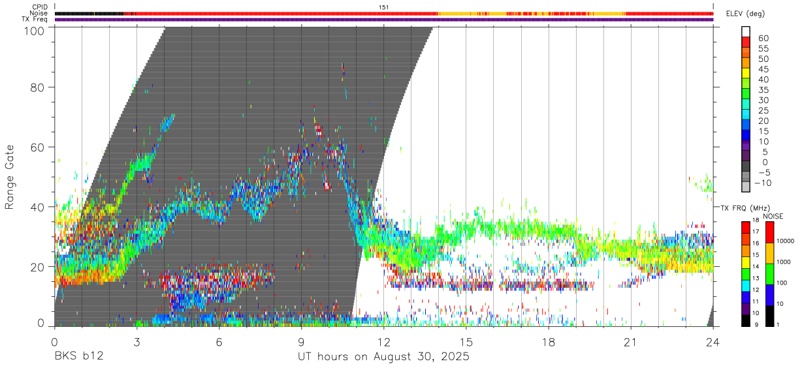Click the UT hours on August 30, 2025 title
The image size is (802, 370).
coord(384,358)
